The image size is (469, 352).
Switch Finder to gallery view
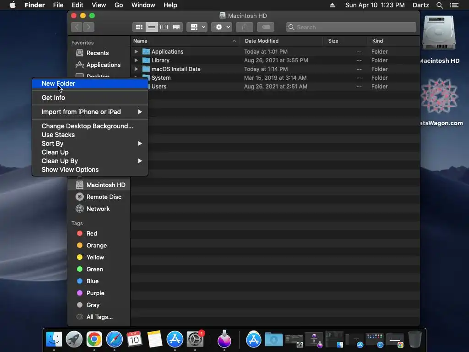[176, 27]
